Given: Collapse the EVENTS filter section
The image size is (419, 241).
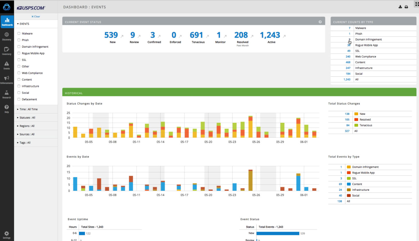Looking at the screenshot, I should tap(23, 24).
